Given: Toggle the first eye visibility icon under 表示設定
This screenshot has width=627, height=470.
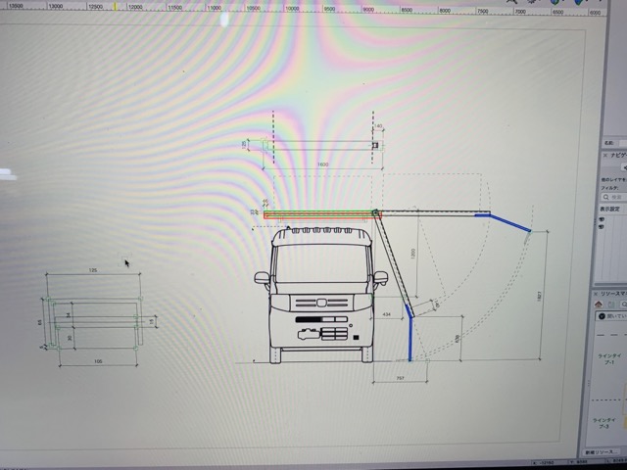Looking at the screenshot, I should pos(602,219).
